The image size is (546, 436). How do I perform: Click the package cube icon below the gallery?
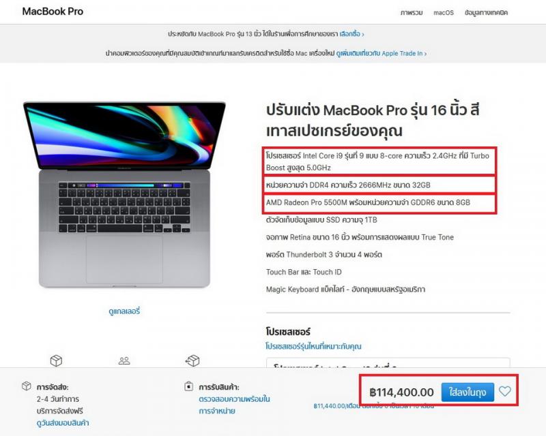click(56, 360)
